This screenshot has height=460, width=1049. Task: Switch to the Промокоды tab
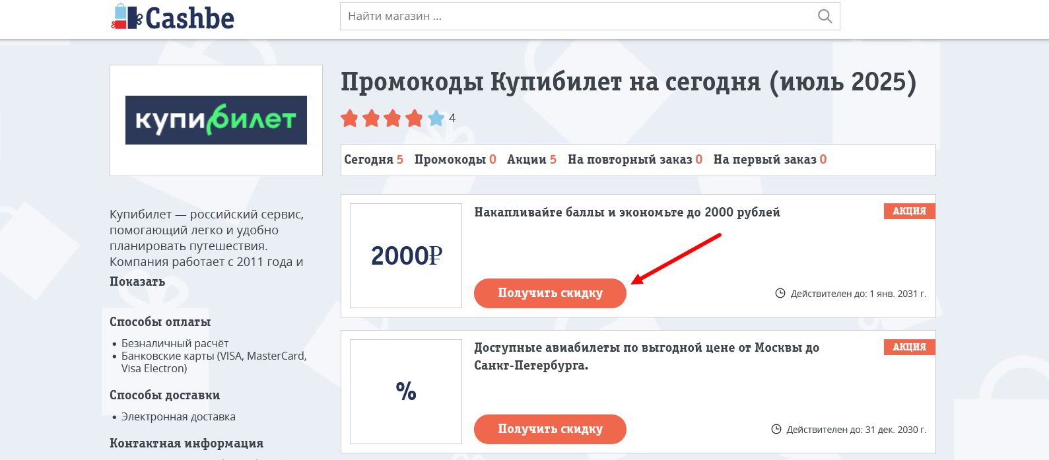[x=456, y=160]
